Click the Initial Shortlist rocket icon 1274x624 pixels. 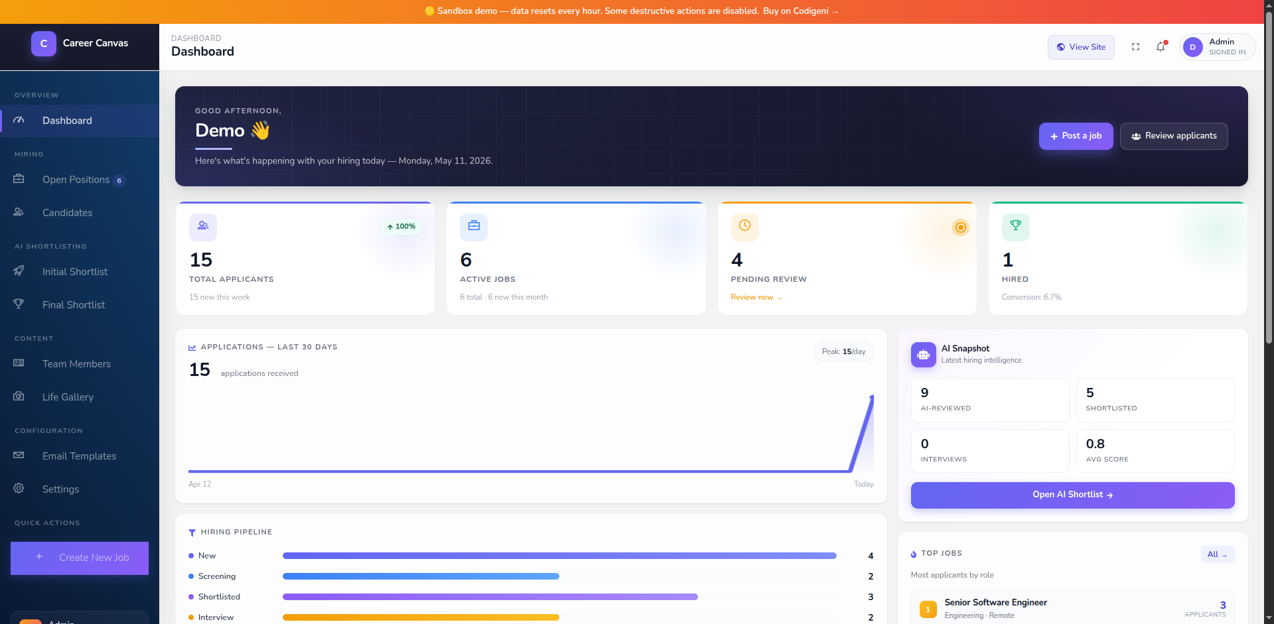(19, 271)
